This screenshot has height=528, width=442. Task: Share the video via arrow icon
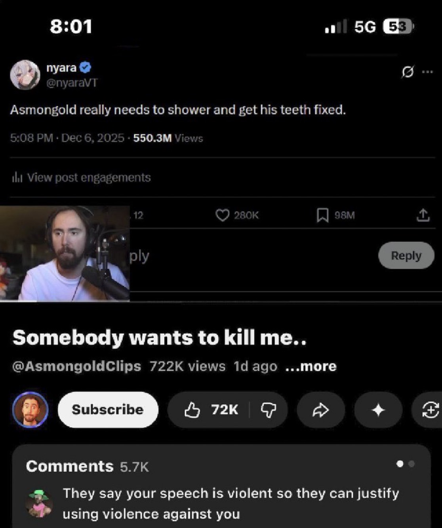pos(320,410)
